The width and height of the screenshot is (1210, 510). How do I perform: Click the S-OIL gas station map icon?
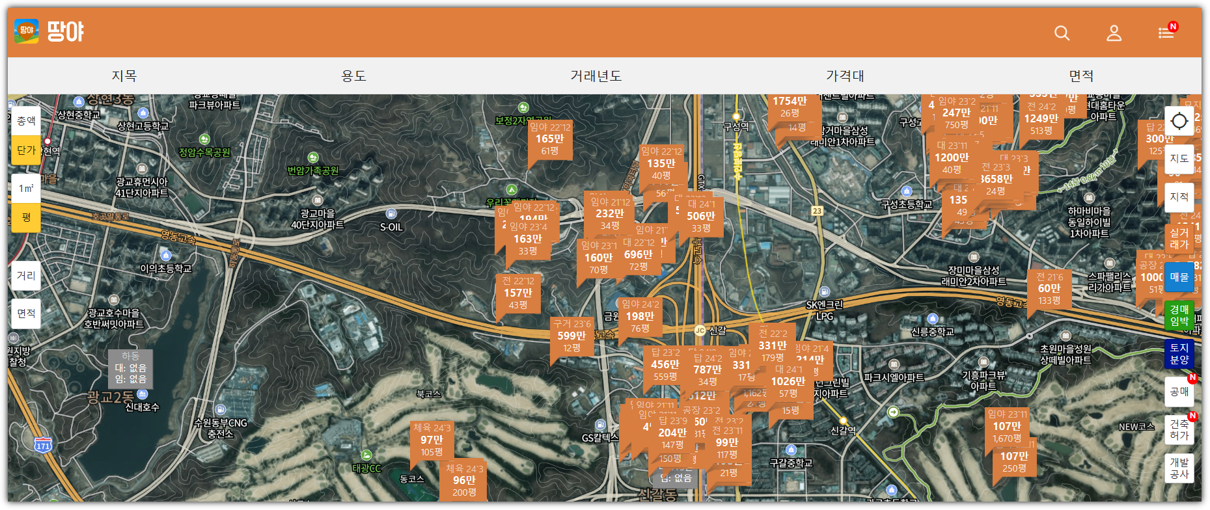[391, 213]
